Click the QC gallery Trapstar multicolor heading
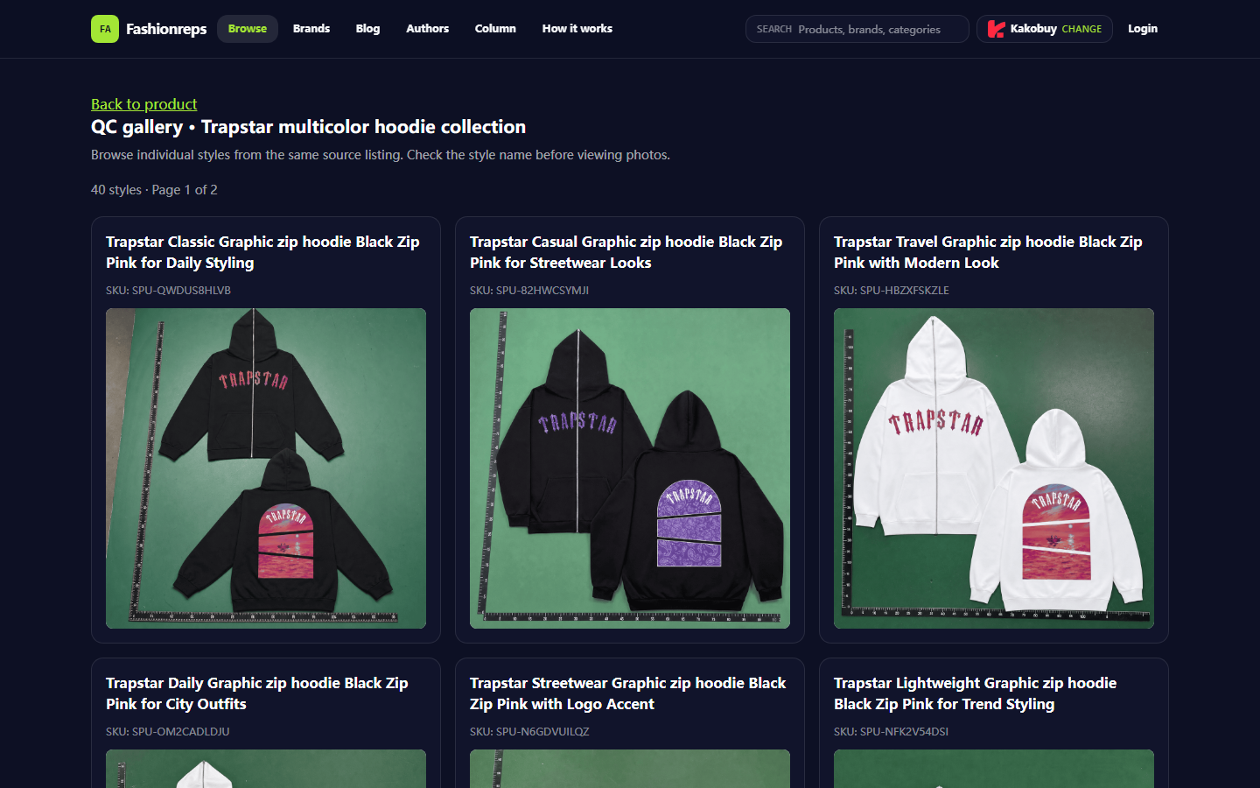 pos(308,127)
